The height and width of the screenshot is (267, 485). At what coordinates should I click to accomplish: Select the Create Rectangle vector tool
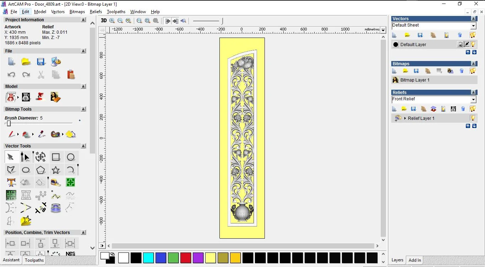(56, 157)
